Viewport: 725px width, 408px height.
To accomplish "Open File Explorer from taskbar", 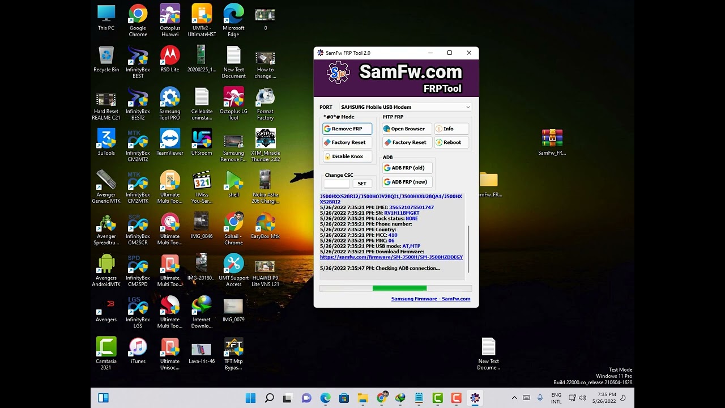I will (362, 398).
